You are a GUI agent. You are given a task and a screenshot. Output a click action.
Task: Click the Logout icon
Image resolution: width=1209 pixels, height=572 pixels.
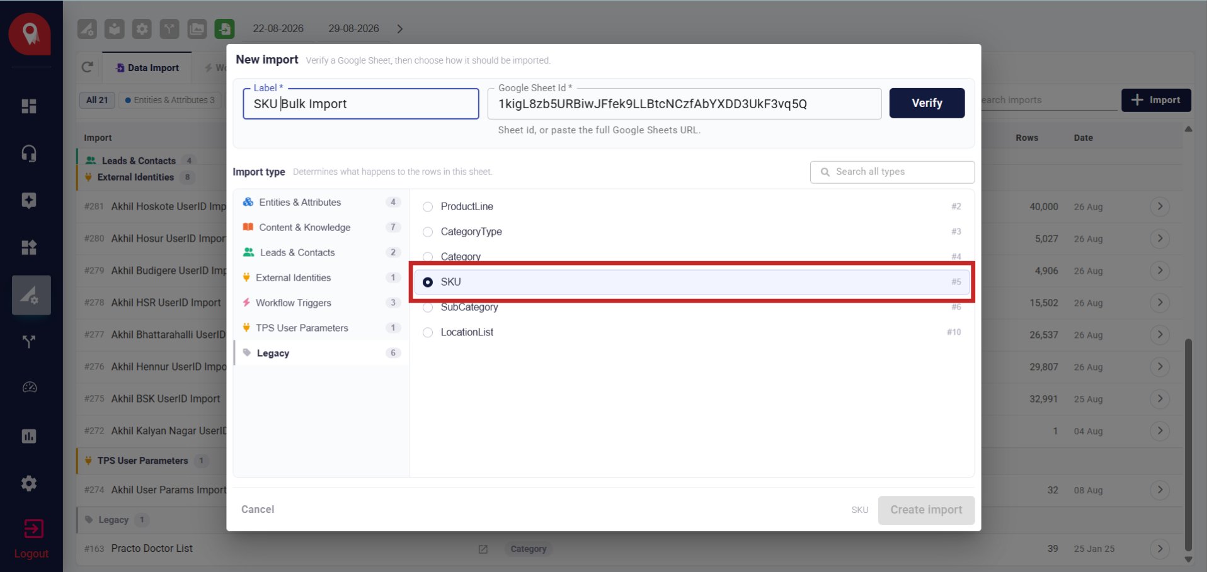click(x=33, y=529)
